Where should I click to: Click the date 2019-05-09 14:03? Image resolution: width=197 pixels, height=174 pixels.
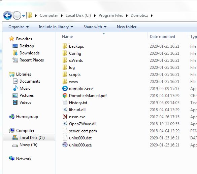tap(164, 103)
